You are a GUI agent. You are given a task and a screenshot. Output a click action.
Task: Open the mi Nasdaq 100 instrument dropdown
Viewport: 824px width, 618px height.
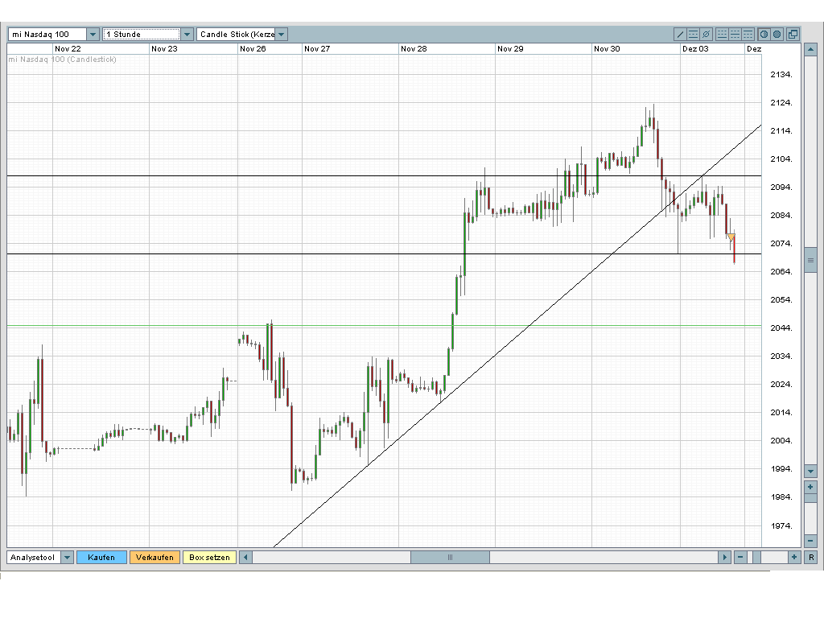[x=93, y=34]
